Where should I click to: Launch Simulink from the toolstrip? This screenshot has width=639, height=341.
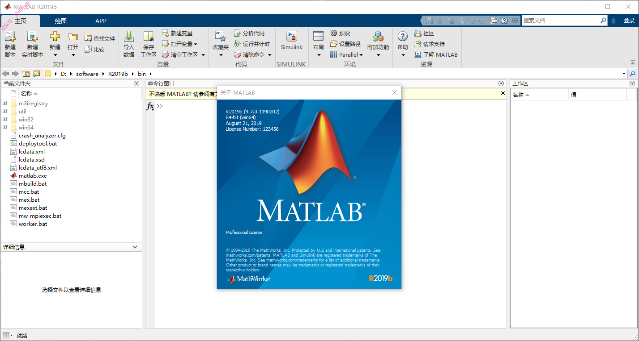[x=292, y=41]
